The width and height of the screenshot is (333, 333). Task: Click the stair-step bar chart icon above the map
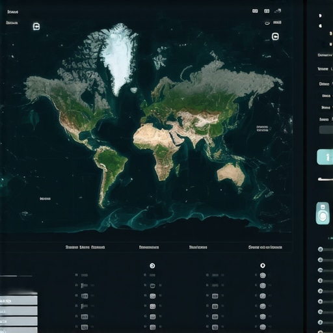tap(278, 10)
